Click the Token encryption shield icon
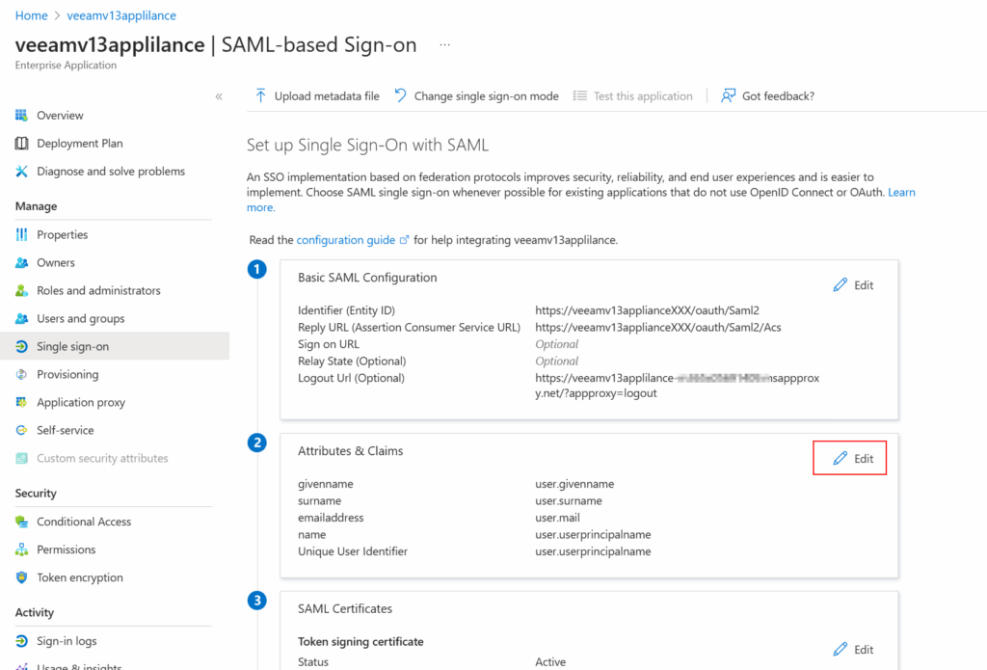 click(21, 578)
